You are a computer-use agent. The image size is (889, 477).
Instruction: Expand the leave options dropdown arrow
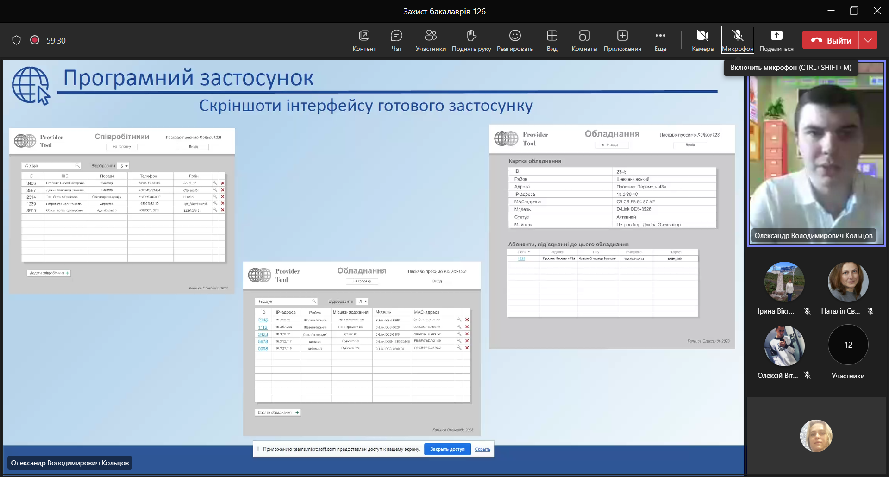[868, 40]
